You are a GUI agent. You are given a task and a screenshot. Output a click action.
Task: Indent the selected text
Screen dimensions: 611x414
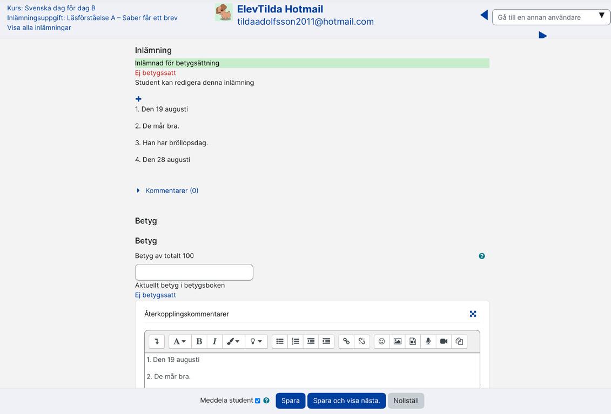click(x=326, y=341)
